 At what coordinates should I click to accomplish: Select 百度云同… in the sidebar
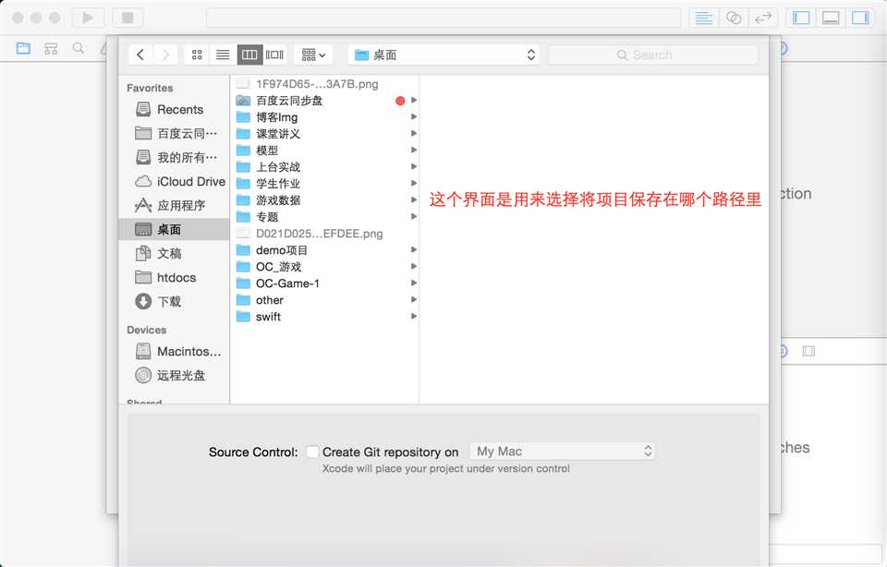pos(174,133)
